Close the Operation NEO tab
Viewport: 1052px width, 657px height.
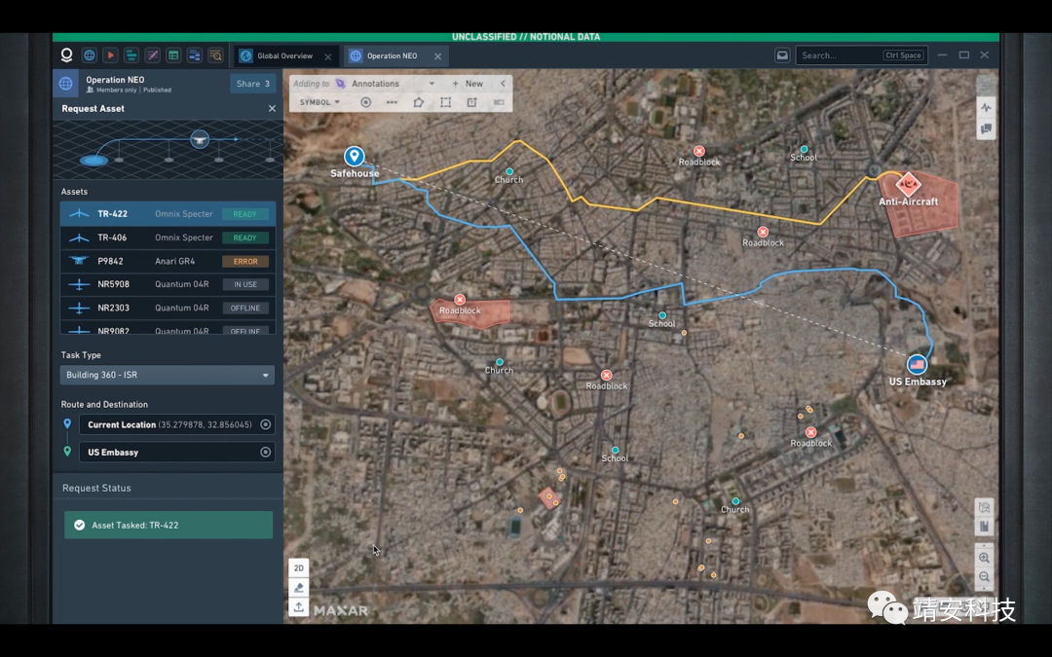[437, 57]
